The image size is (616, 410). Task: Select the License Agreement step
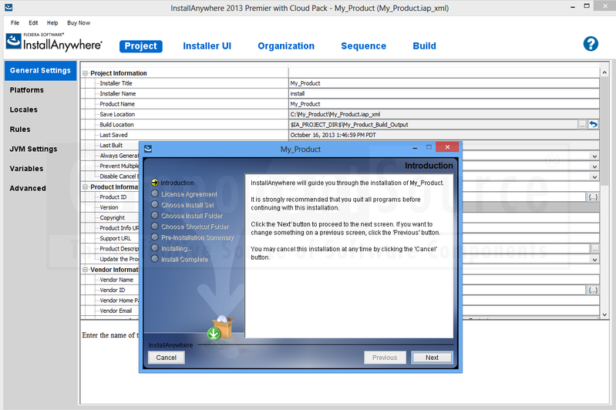183,194
